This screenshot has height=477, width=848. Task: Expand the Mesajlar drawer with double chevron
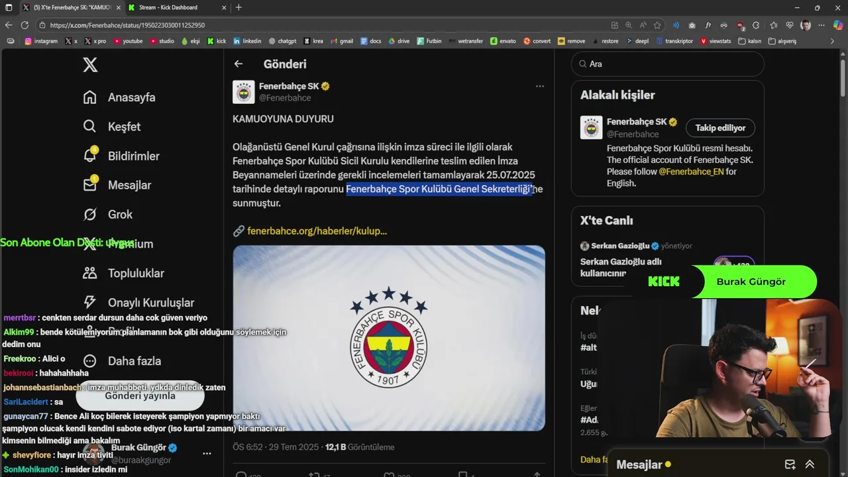pos(810,464)
